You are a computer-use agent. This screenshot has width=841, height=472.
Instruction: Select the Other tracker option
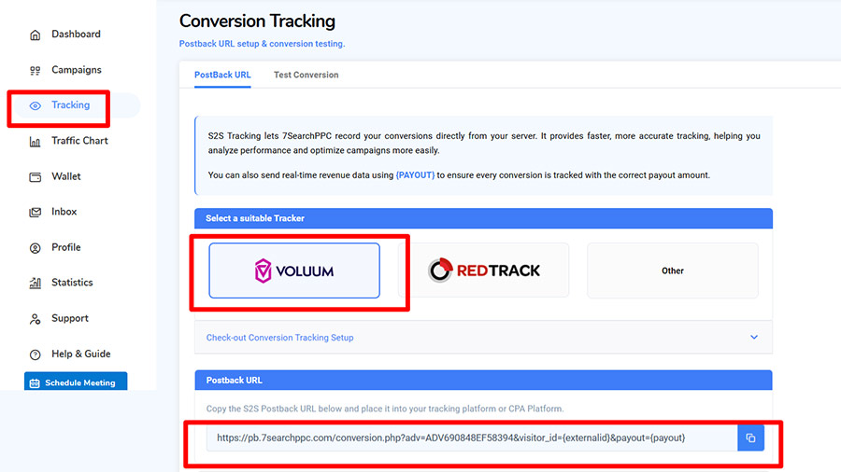(673, 271)
